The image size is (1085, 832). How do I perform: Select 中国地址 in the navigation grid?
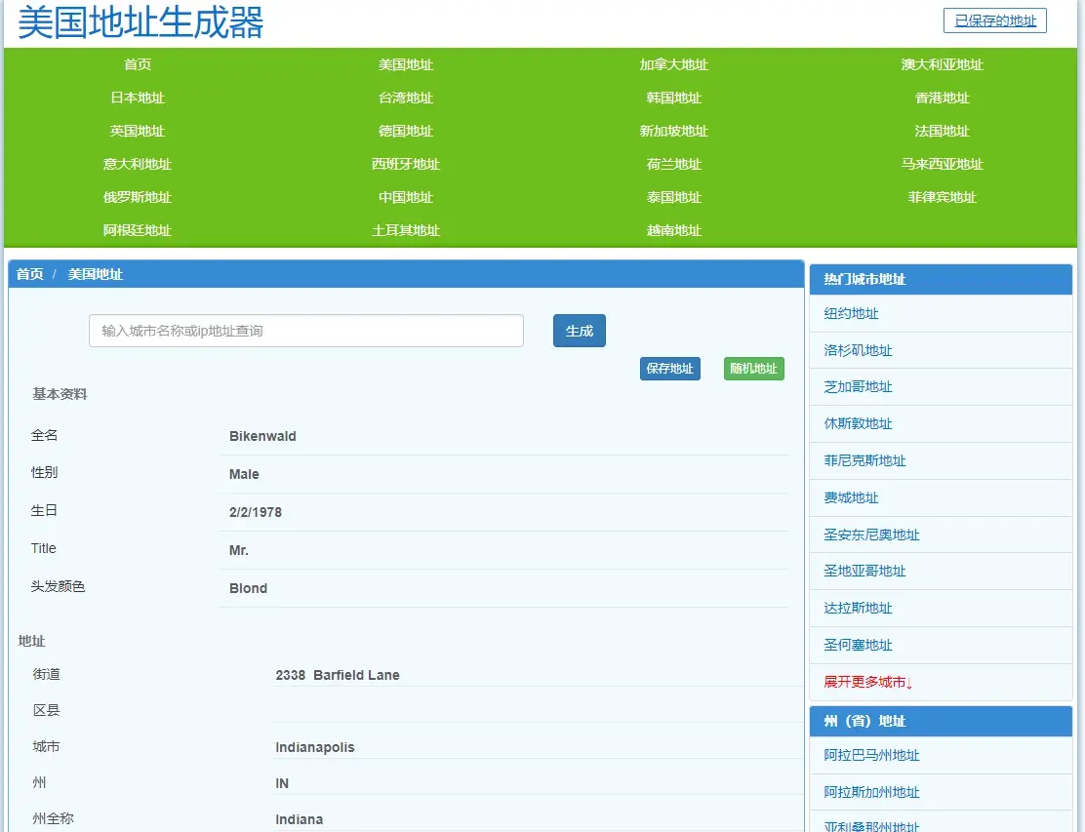(405, 197)
